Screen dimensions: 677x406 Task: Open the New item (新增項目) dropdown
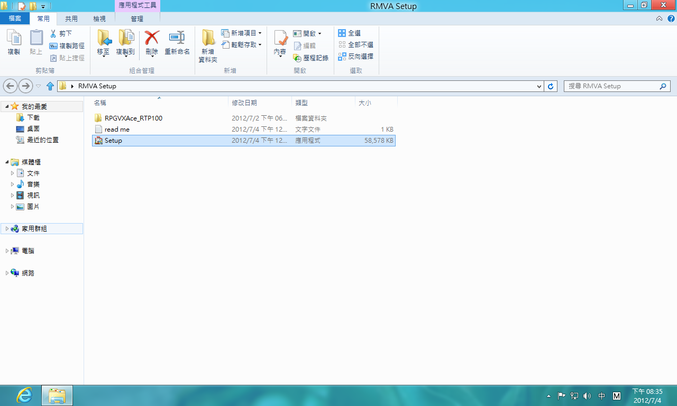click(x=242, y=33)
